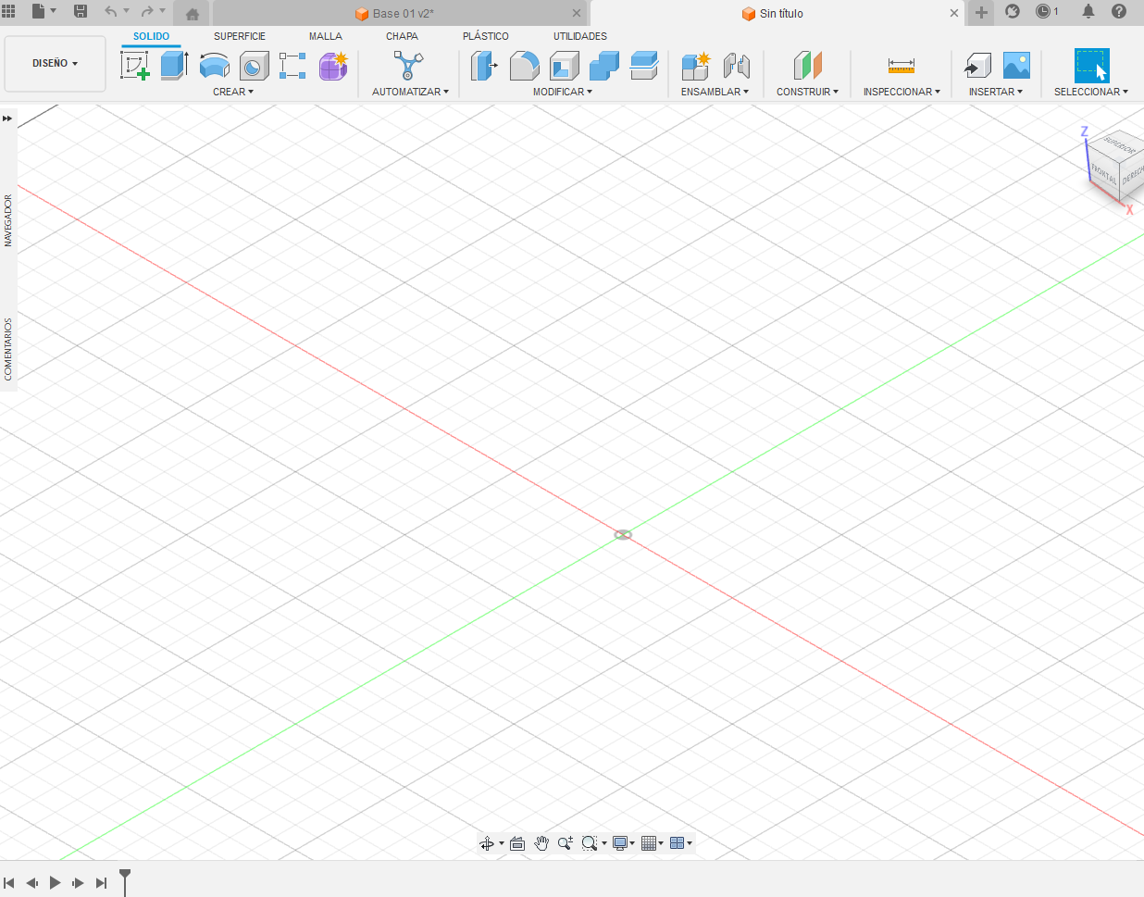Expand the CREAR dropdown
Viewport: 1144px width, 897px height.
[233, 92]
